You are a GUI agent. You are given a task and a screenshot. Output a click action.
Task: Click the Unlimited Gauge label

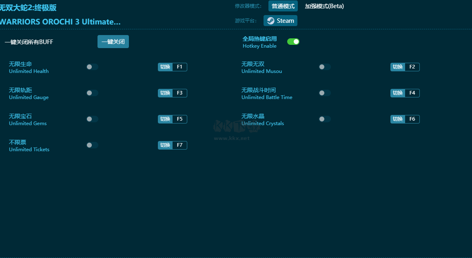[x=29, y=97]
